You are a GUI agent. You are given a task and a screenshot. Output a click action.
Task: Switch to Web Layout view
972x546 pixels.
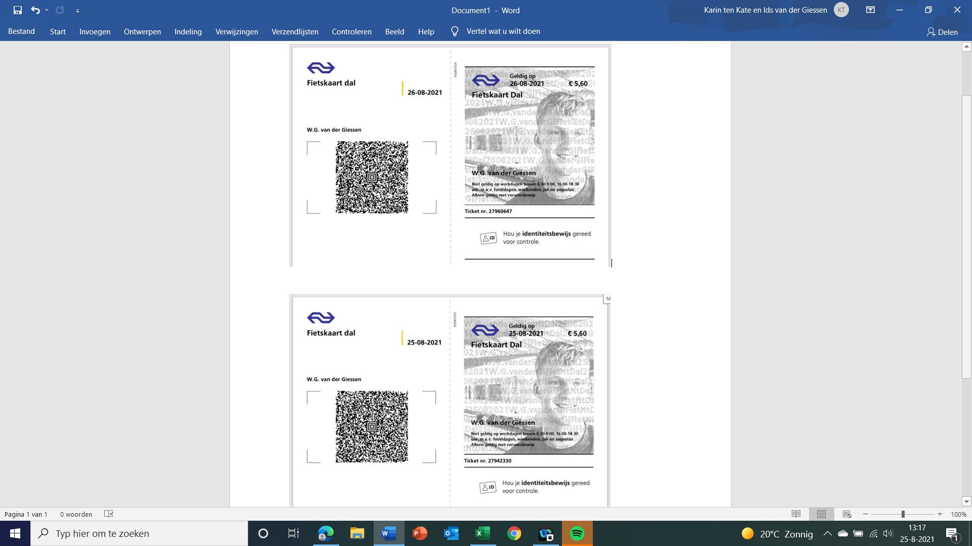tap(847, 514)
